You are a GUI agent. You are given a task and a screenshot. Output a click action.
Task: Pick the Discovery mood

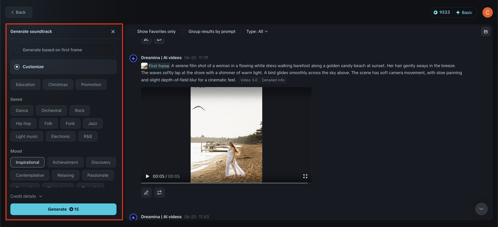click(x=101, y=162)
